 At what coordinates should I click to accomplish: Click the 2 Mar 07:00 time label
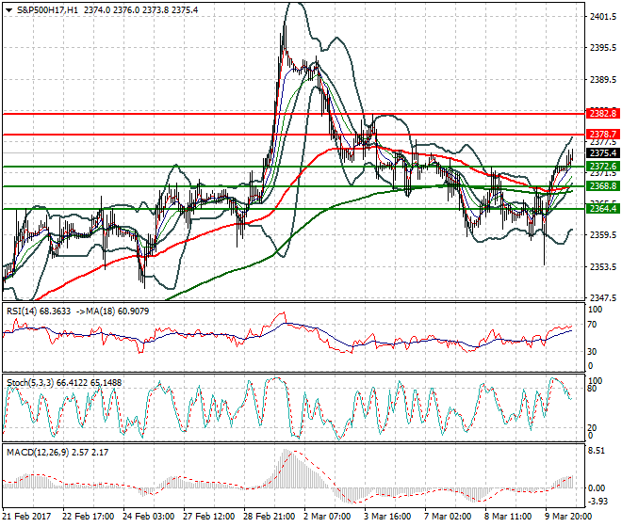[x=327, y=517]
